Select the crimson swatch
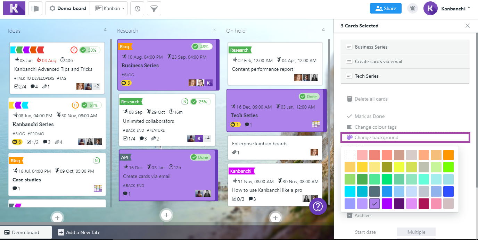Image resolution: width=478 pixels, height=240 pixels. [x=424, y=204]
